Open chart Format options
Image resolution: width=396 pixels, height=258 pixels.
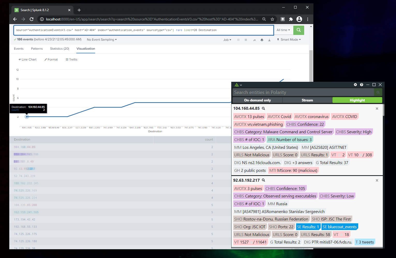click(51, 60)
